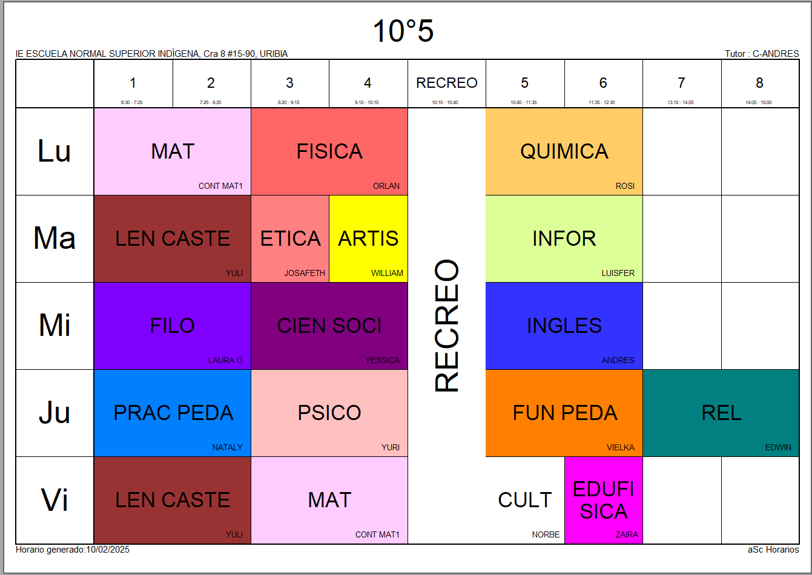Screen dimensions: 812x575
Task: Click the 10°5 class title
Action: (403, 31)
